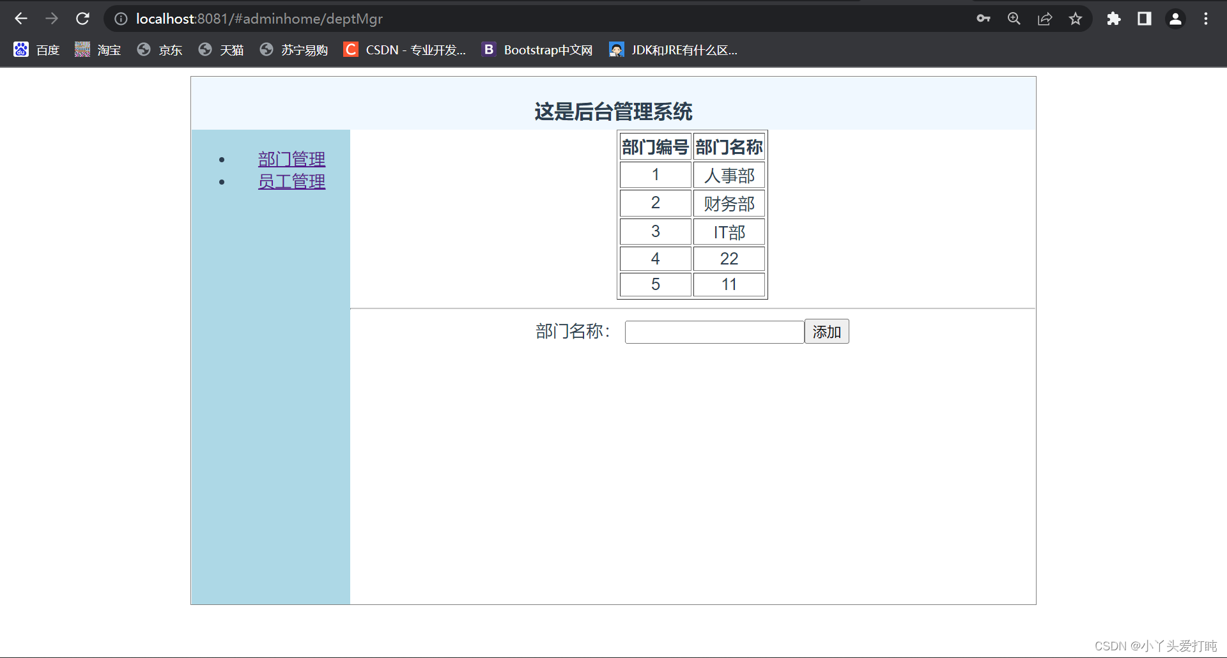The width and height of the screenshot is (1227, 658).
Task: Click the 部门编号 column header
Action: tap(656, 147)
